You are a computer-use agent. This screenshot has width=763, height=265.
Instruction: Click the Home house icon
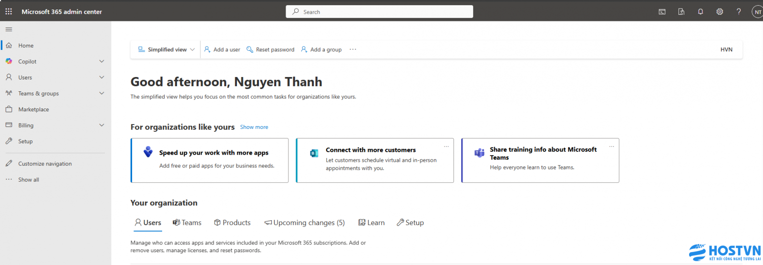[x=9, y=46]
